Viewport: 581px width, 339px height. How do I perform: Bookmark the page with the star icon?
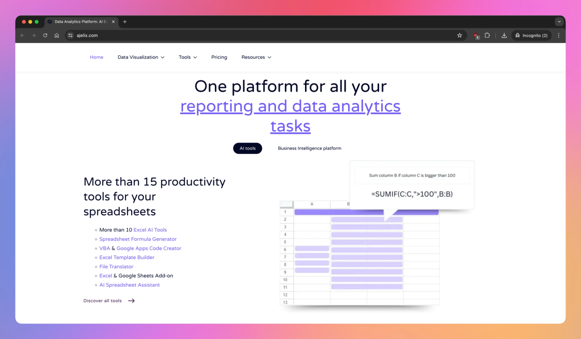point(459,35)
